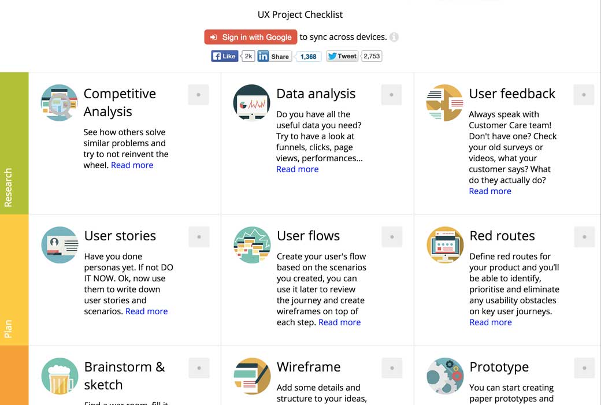Toggle the Prototype checklist box
601x405 pixels.
pos(584,367)
